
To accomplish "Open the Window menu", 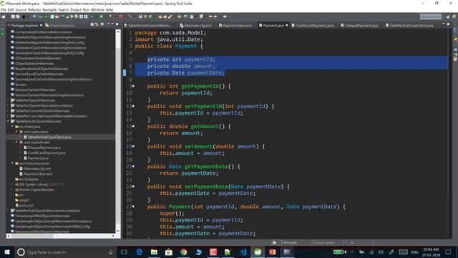I will [x=97, y=9].
